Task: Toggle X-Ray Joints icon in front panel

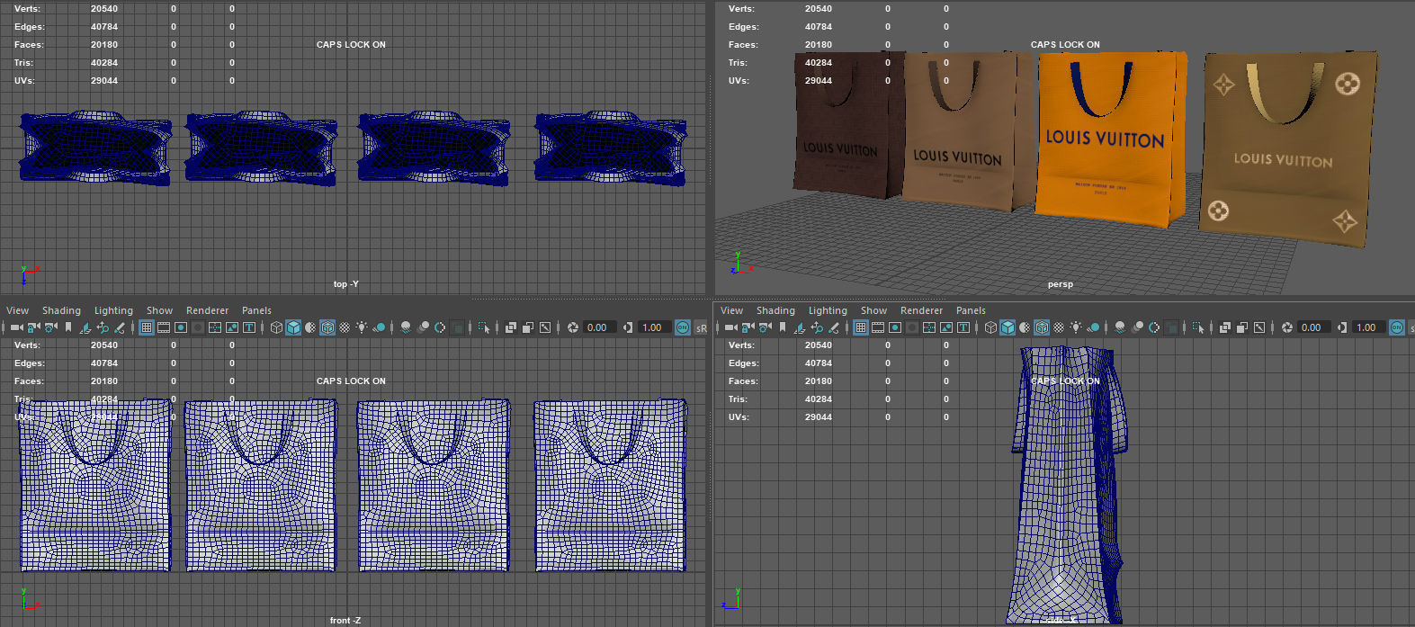Action: point(545,327)
